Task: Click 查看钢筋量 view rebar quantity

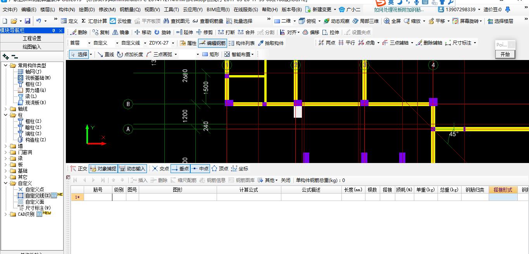Action: [x=208, y=21]
